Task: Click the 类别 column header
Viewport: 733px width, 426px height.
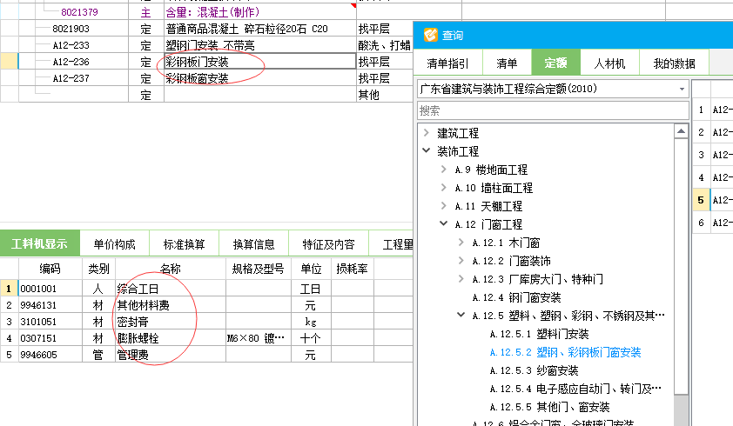Action: pyautogui.click(x=98, y=269)
